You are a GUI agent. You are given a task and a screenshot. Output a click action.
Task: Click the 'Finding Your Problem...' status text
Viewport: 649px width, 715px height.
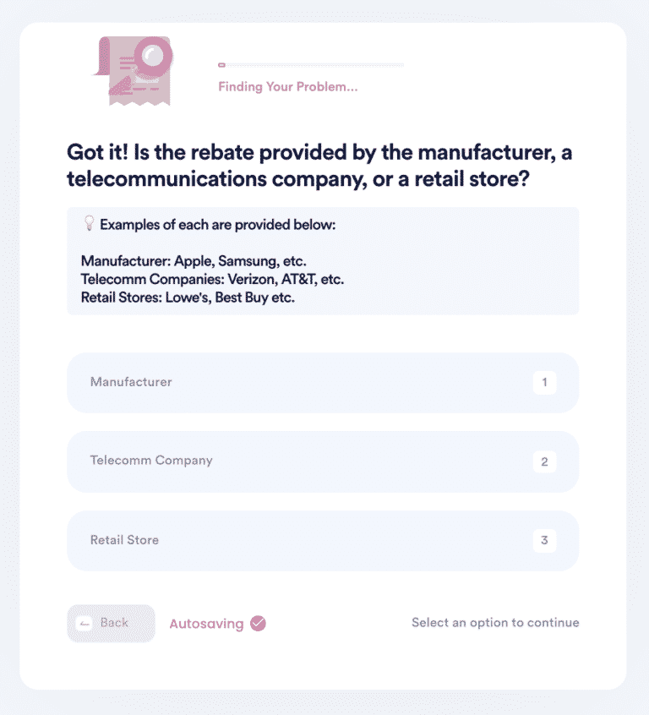287,86
